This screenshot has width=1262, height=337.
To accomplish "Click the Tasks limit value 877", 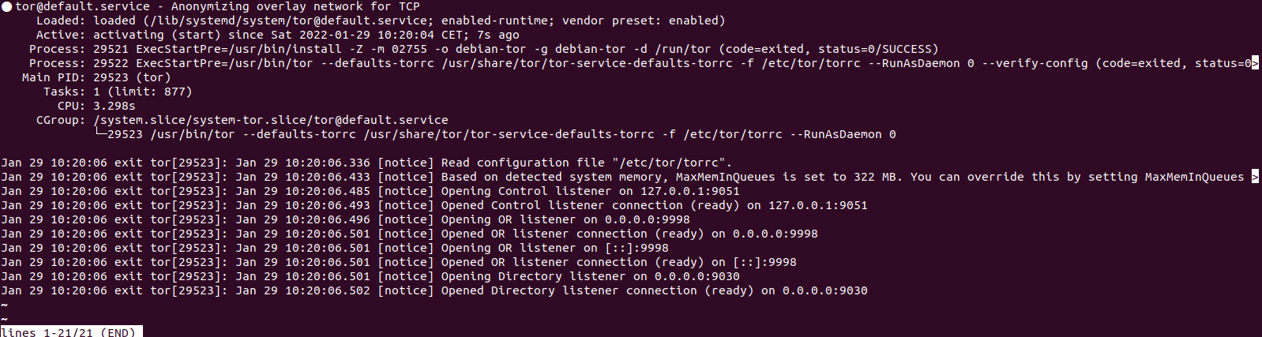I will click(x=175, y=92).
